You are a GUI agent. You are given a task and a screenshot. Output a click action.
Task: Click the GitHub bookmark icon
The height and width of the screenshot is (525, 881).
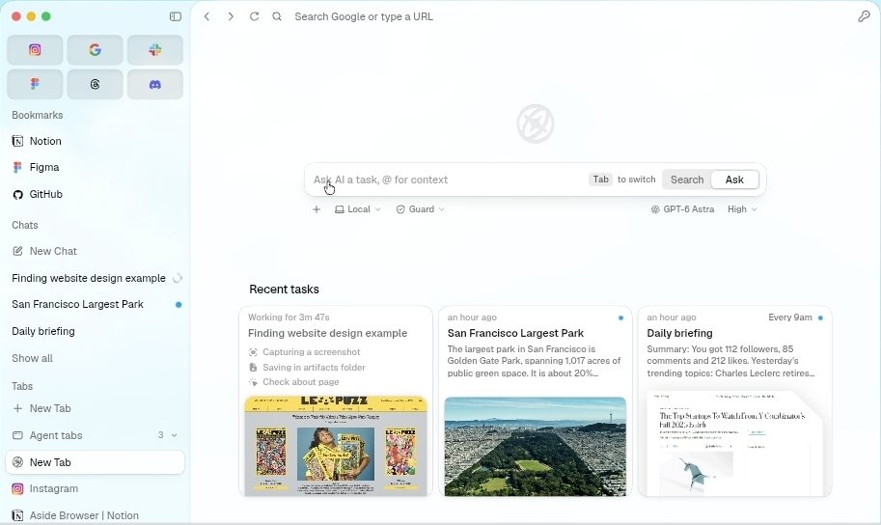coord(17,195)
